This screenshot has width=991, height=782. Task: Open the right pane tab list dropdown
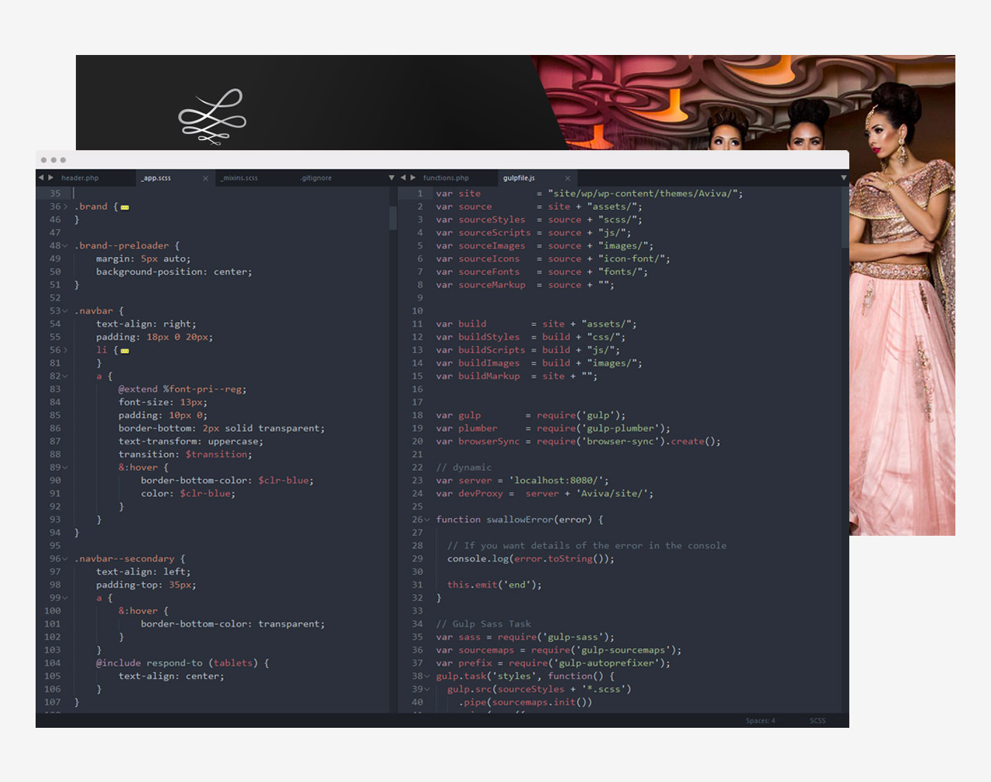(843, 178)
